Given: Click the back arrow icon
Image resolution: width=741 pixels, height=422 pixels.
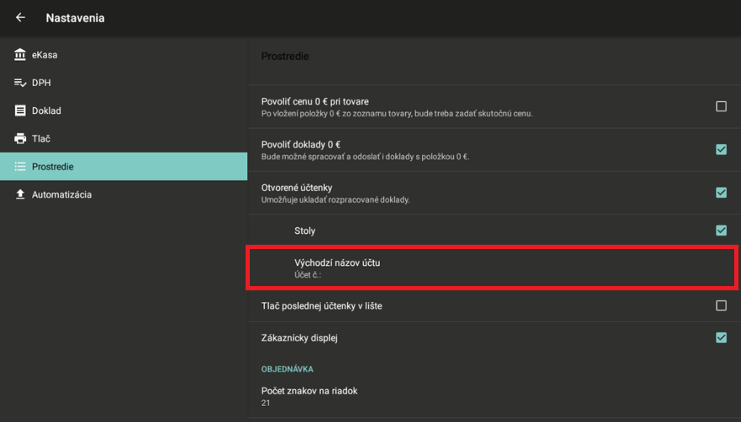Looking at the screenshot, I should tap(20, 18).
